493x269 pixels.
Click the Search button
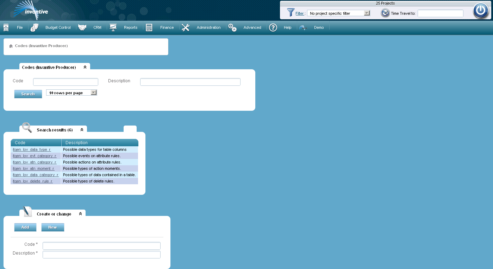click(x=28, y=94)
